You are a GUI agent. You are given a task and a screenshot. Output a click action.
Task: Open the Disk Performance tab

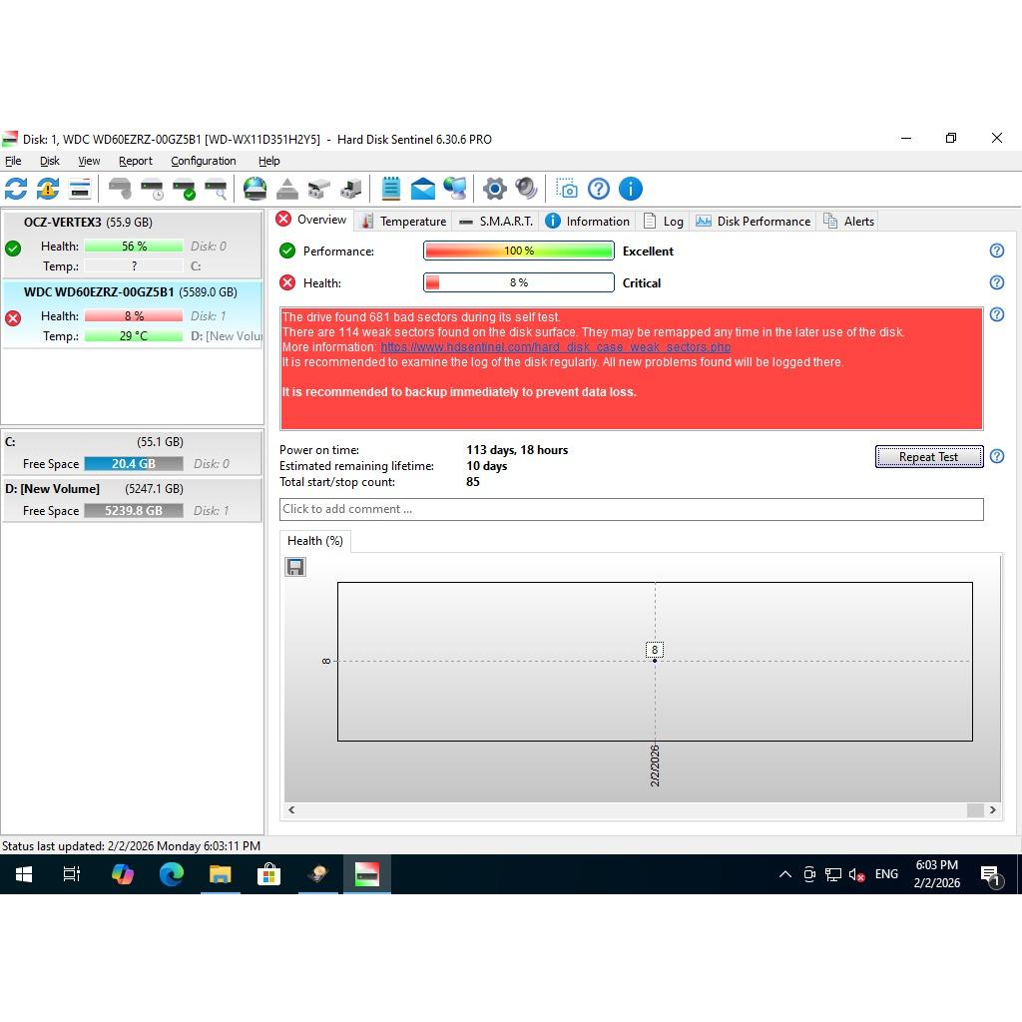(754, 222)
